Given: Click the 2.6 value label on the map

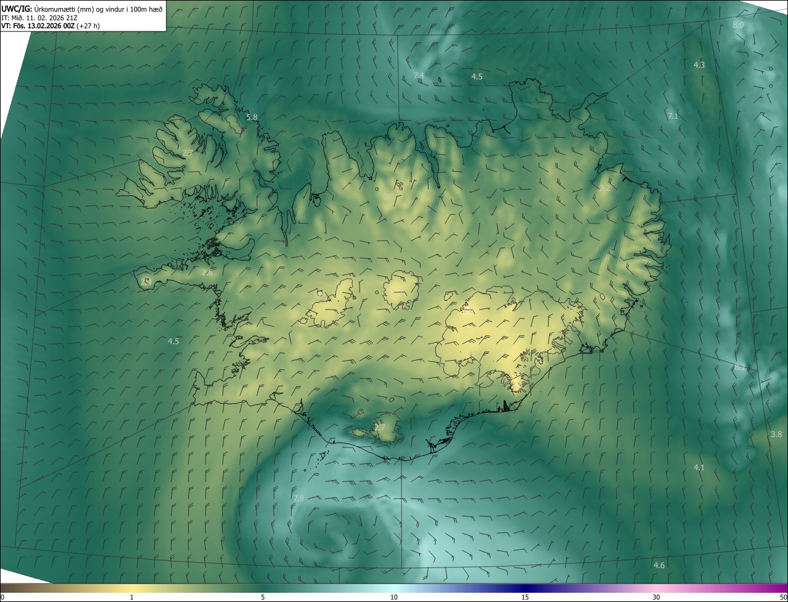Looking at the screenshot, I should point(207,272).
